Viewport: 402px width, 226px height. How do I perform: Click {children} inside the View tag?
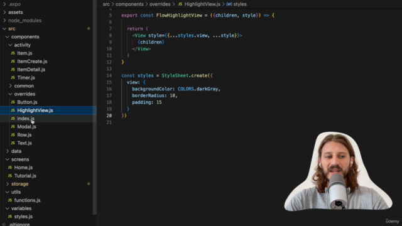(x=151, y=42)
